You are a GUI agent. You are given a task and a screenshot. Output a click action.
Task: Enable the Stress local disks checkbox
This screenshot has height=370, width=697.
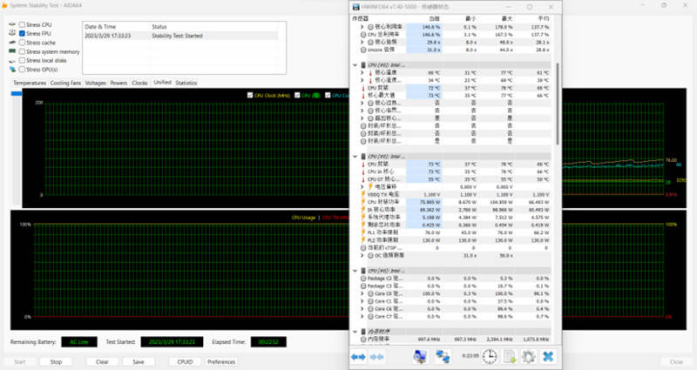pyautogui.click(x=22, y=60)
